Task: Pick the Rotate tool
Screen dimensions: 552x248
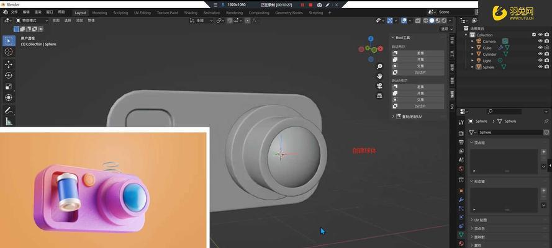Action: [9, 75]
